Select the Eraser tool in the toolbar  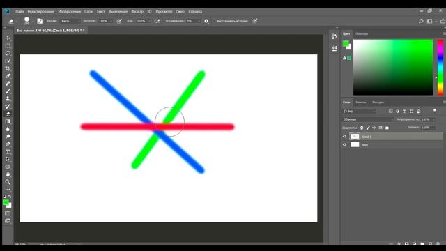pos(8,114)
